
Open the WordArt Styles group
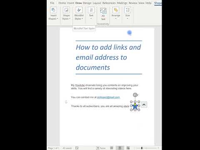coord(79,13)
